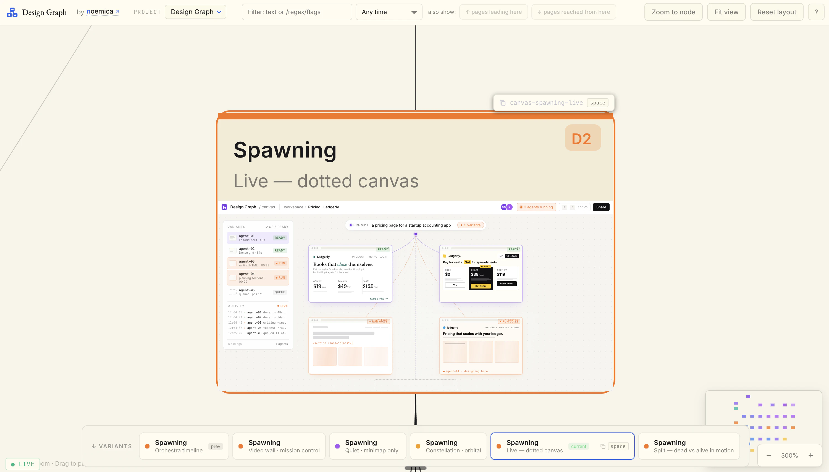The width and height of the screenshot is (829, 472).
Task: Click the Design Graph logo icon
Action: coord(12,12)
